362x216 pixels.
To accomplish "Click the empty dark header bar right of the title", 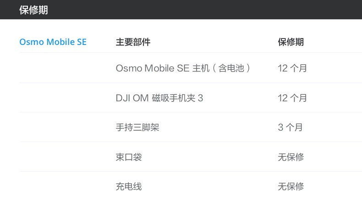I will coord(206,10).
